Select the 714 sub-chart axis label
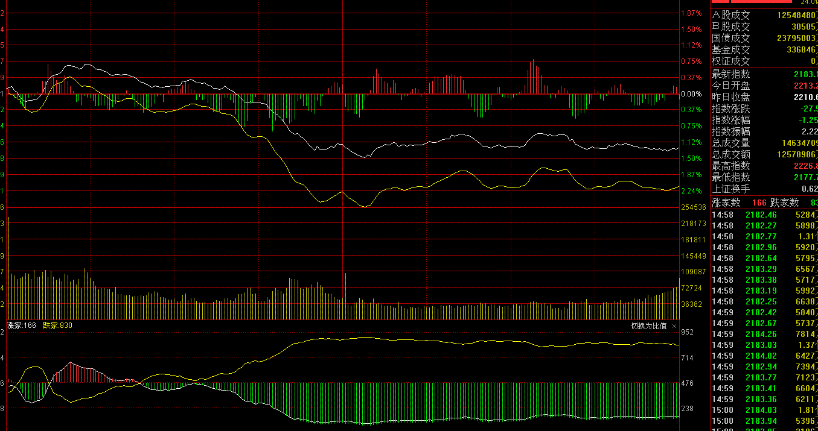Screen dimensions: 818x431 point(688,358)
